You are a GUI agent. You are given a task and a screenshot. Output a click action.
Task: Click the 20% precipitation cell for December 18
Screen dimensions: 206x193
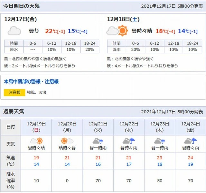(136, 50)
